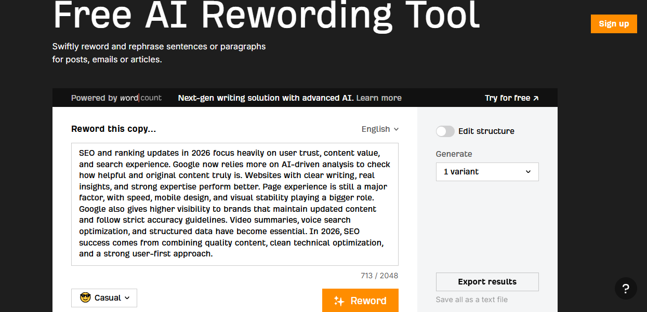Click the Free AI Rewording Tool heading
The width and height of the screenshot is (647, 312).
click(x=266, y=16)
